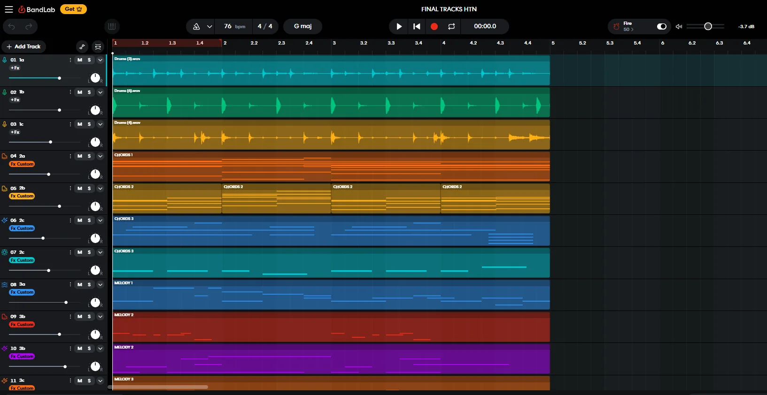Viewport: 767px width, 395px height.
Task: Select instrument icon of track 07 2c
Action: [x=5, y=252]
